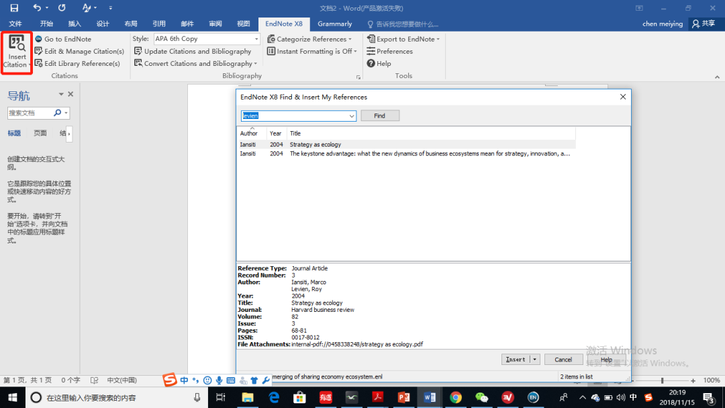Viewport: 725px width, 408px height.
Task: Click Update Citations and Bibliography
Action: (x=193, y=51)
